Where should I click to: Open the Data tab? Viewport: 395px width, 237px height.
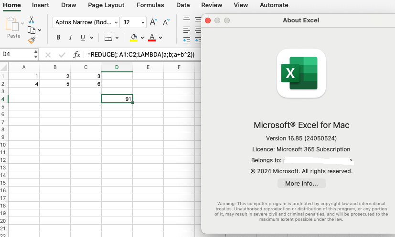tap(183, 5)
